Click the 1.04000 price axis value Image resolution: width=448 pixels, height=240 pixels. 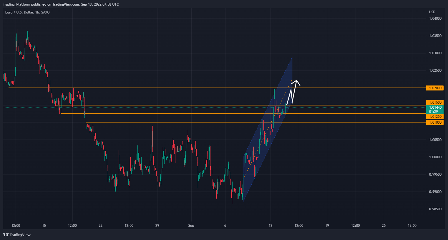(435, 19)
